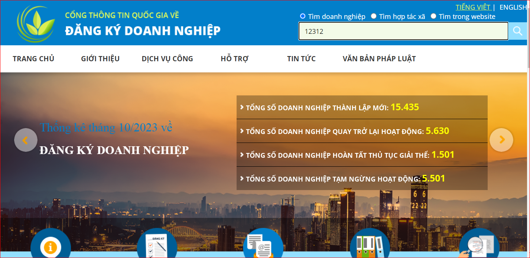Viewport: 530px width, 258px height.
Task: Open the magnifier document search icon
Action: point(479,243)
